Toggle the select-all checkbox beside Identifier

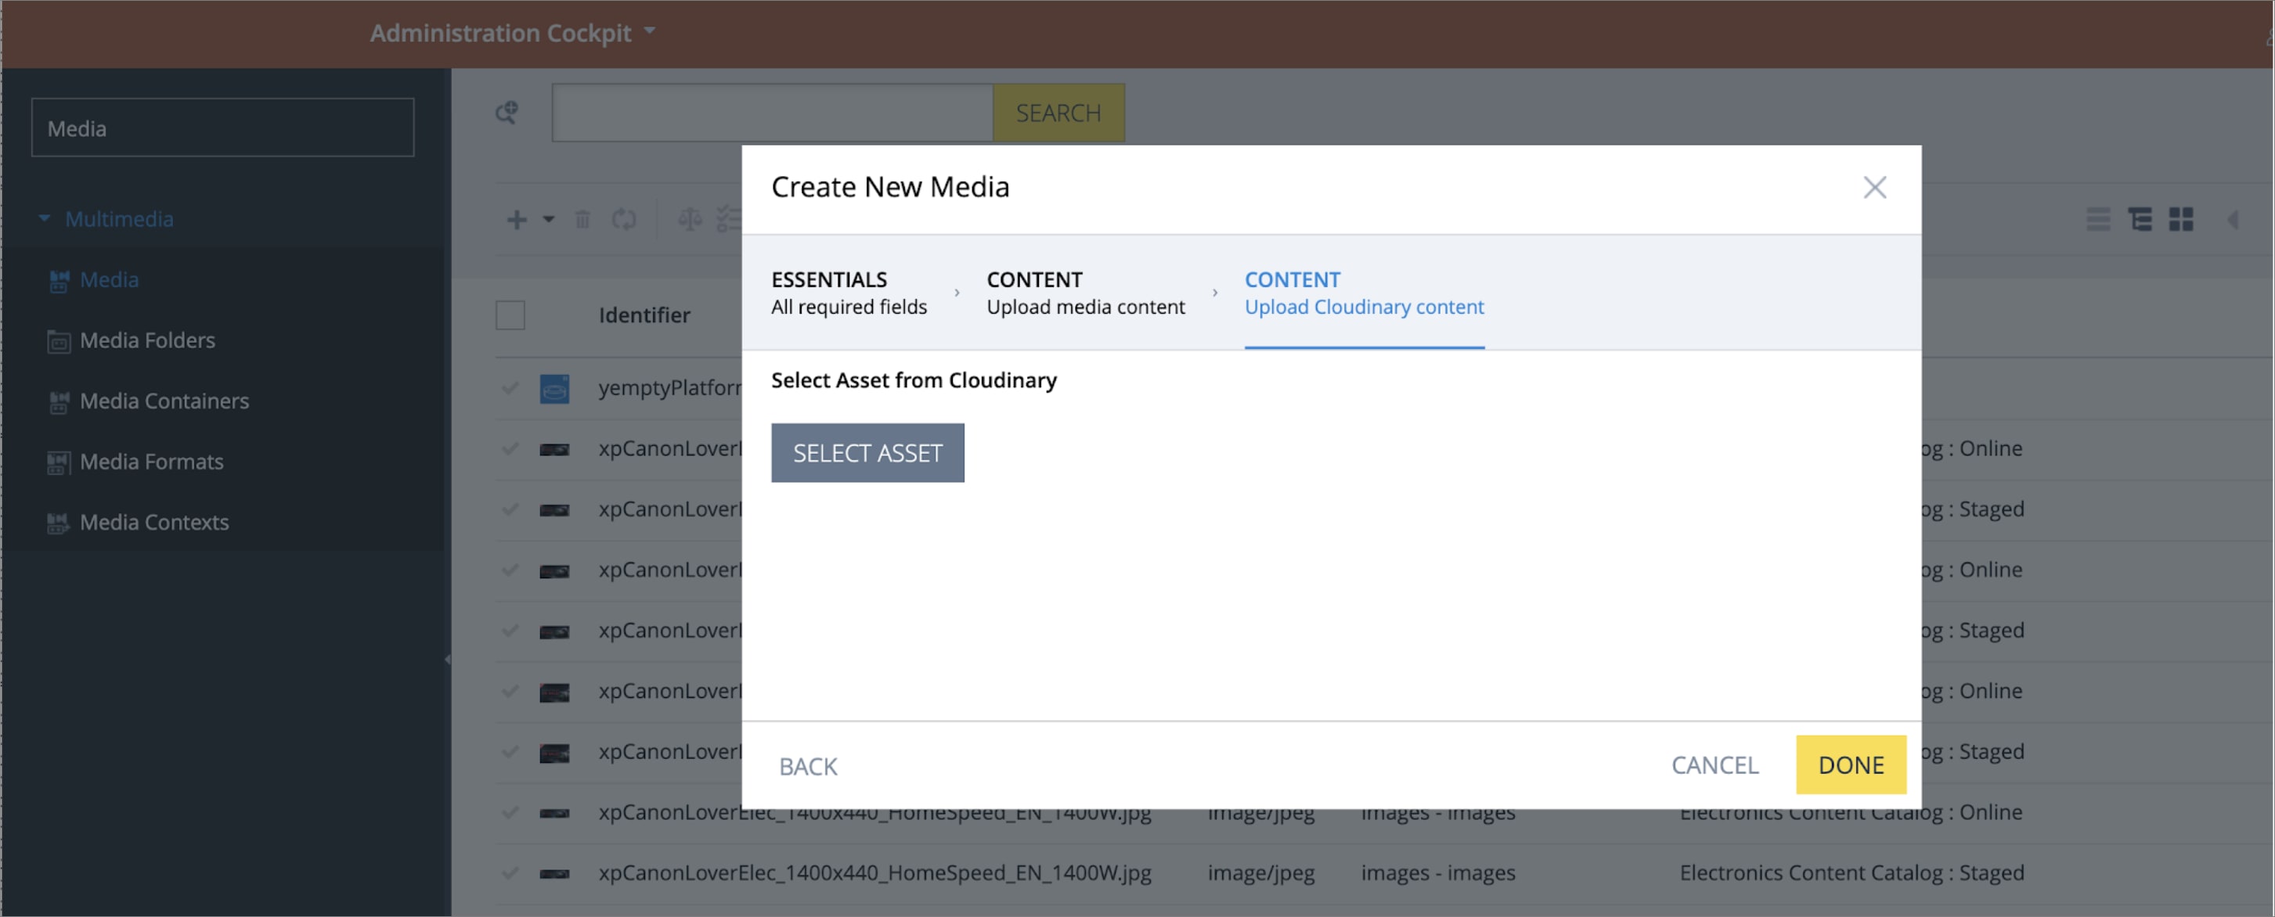[x=510, y=315]
